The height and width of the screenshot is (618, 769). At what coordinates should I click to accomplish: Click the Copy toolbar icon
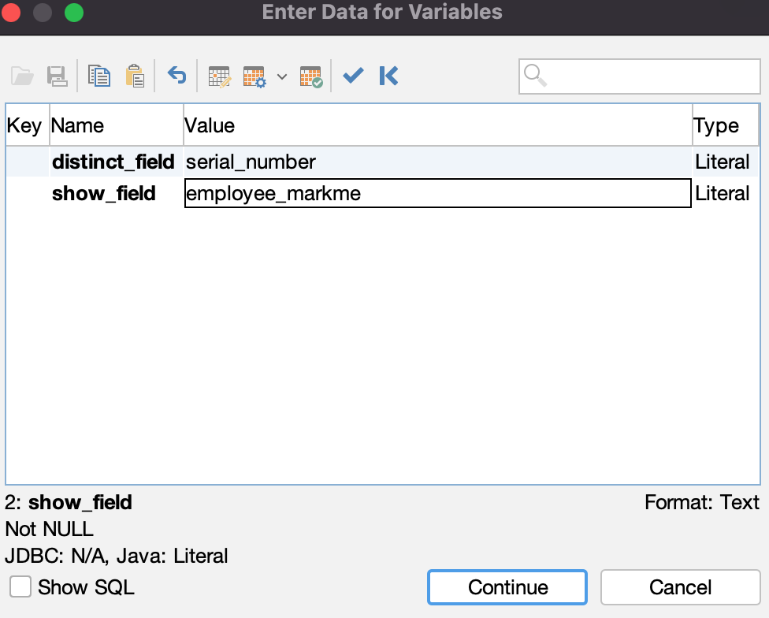click(99, 76)
